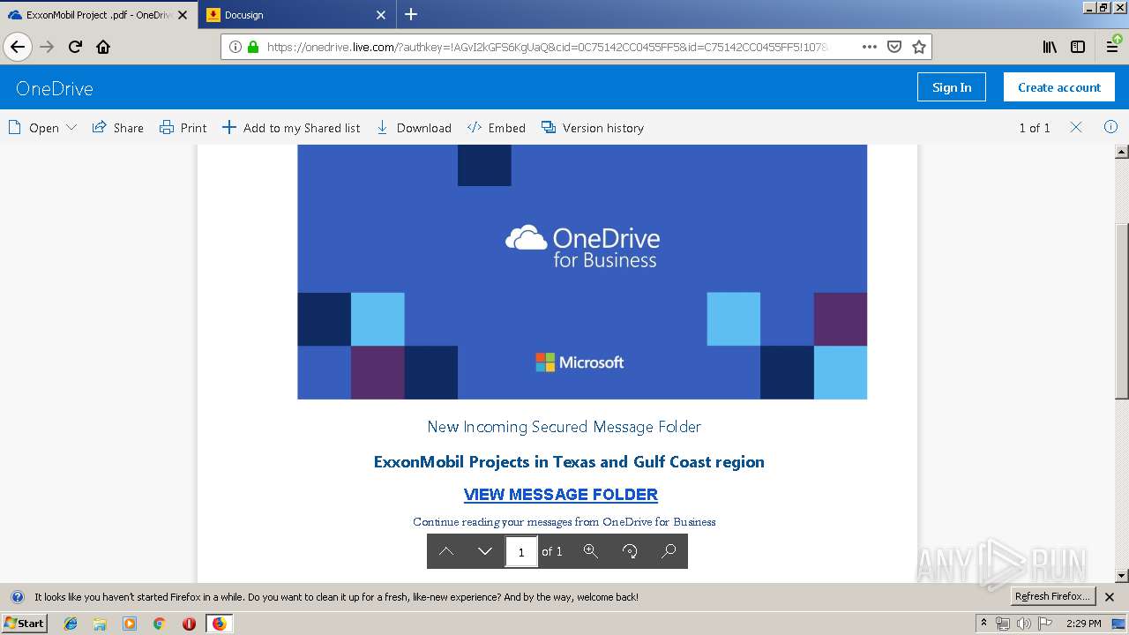
Task: Select the ExxonMobil Project .pdf tab
Action: point(98,15)
